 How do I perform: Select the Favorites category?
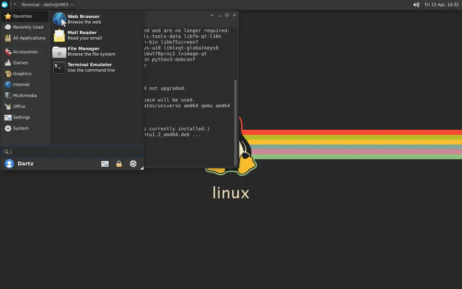coord(25,16)
